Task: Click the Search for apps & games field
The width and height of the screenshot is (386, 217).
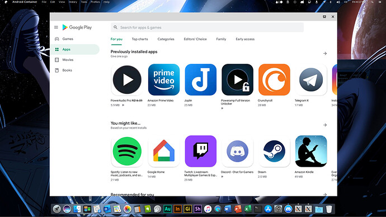Action: [x=207, y=27]
